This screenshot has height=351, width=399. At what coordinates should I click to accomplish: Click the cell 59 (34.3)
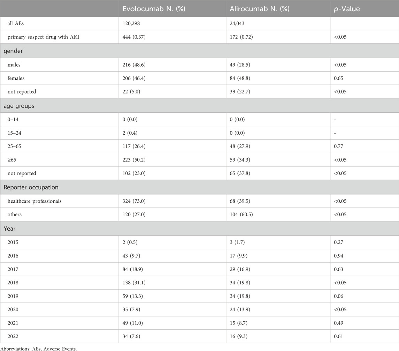240,160
